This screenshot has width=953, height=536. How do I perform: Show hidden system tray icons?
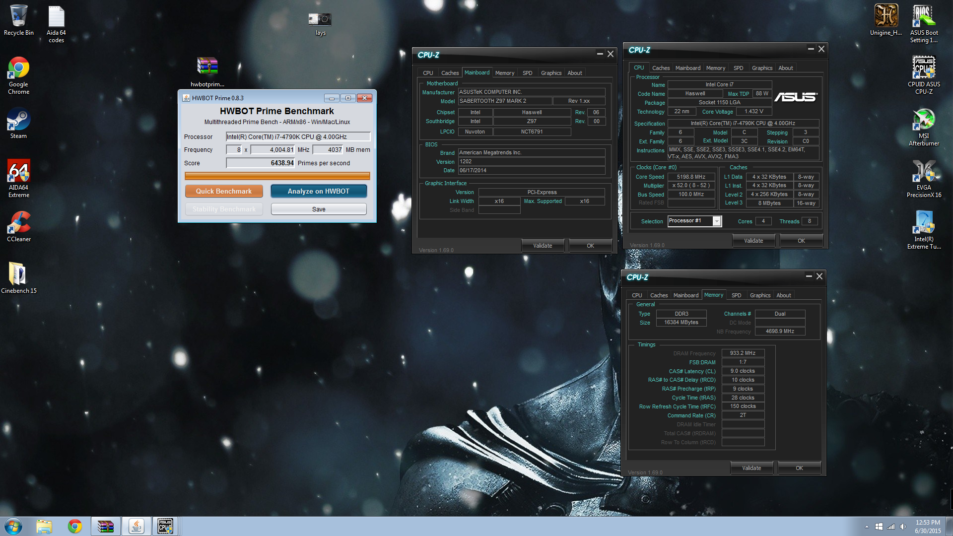point(867,527)
